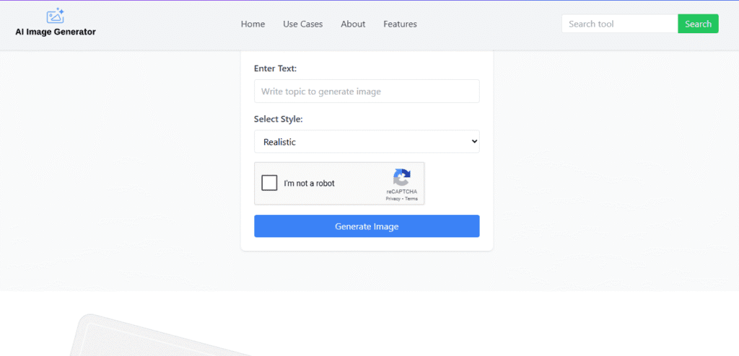Image resolution: width=739 pixels, height=356 pixels.
Task: Open the reCAPTCHA Privacy link
Action: pos(393,199)
